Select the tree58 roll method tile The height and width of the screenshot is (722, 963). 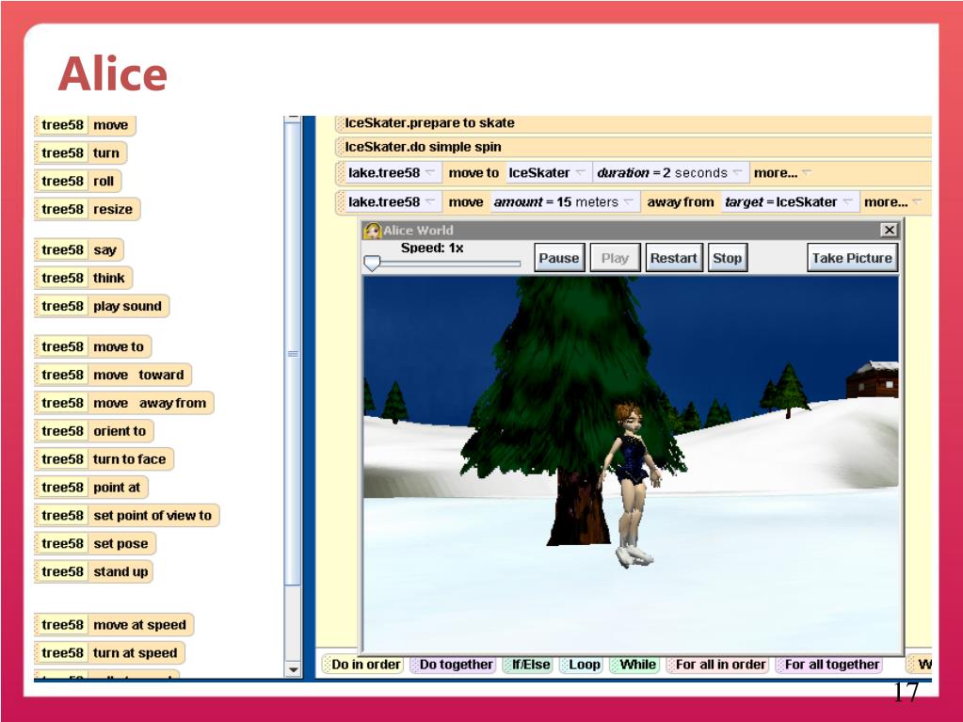point(78,181)
